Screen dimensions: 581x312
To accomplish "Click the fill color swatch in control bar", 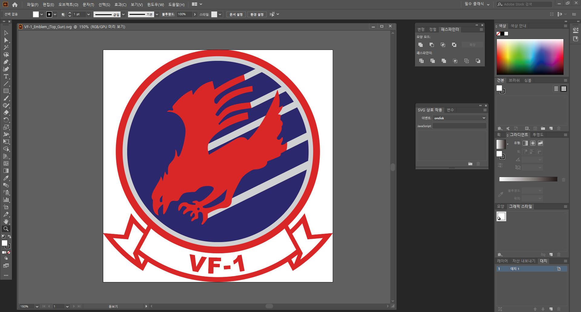I will point(36,14).
